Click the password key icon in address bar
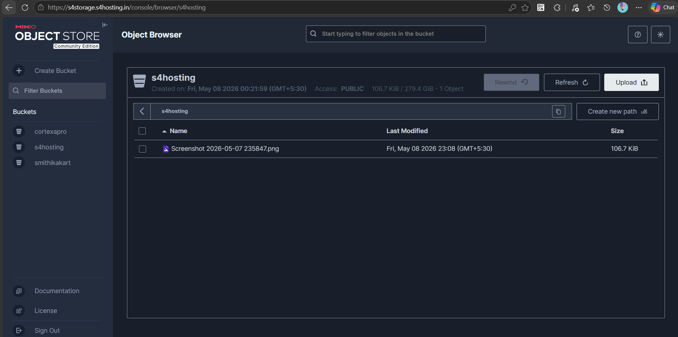 click(512, 7)
